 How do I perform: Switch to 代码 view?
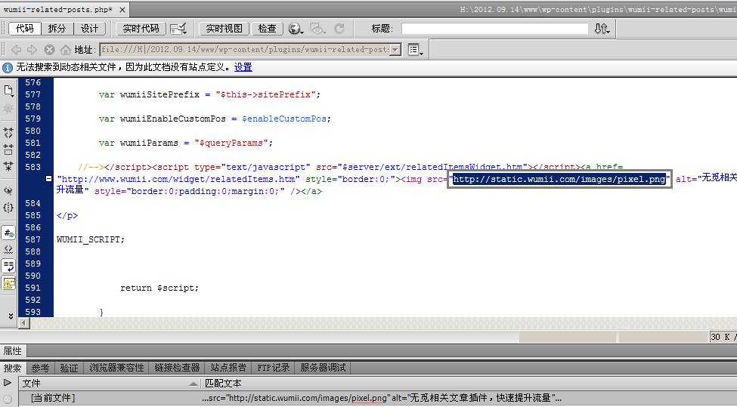pyautogui.click(x=25, y=29)
